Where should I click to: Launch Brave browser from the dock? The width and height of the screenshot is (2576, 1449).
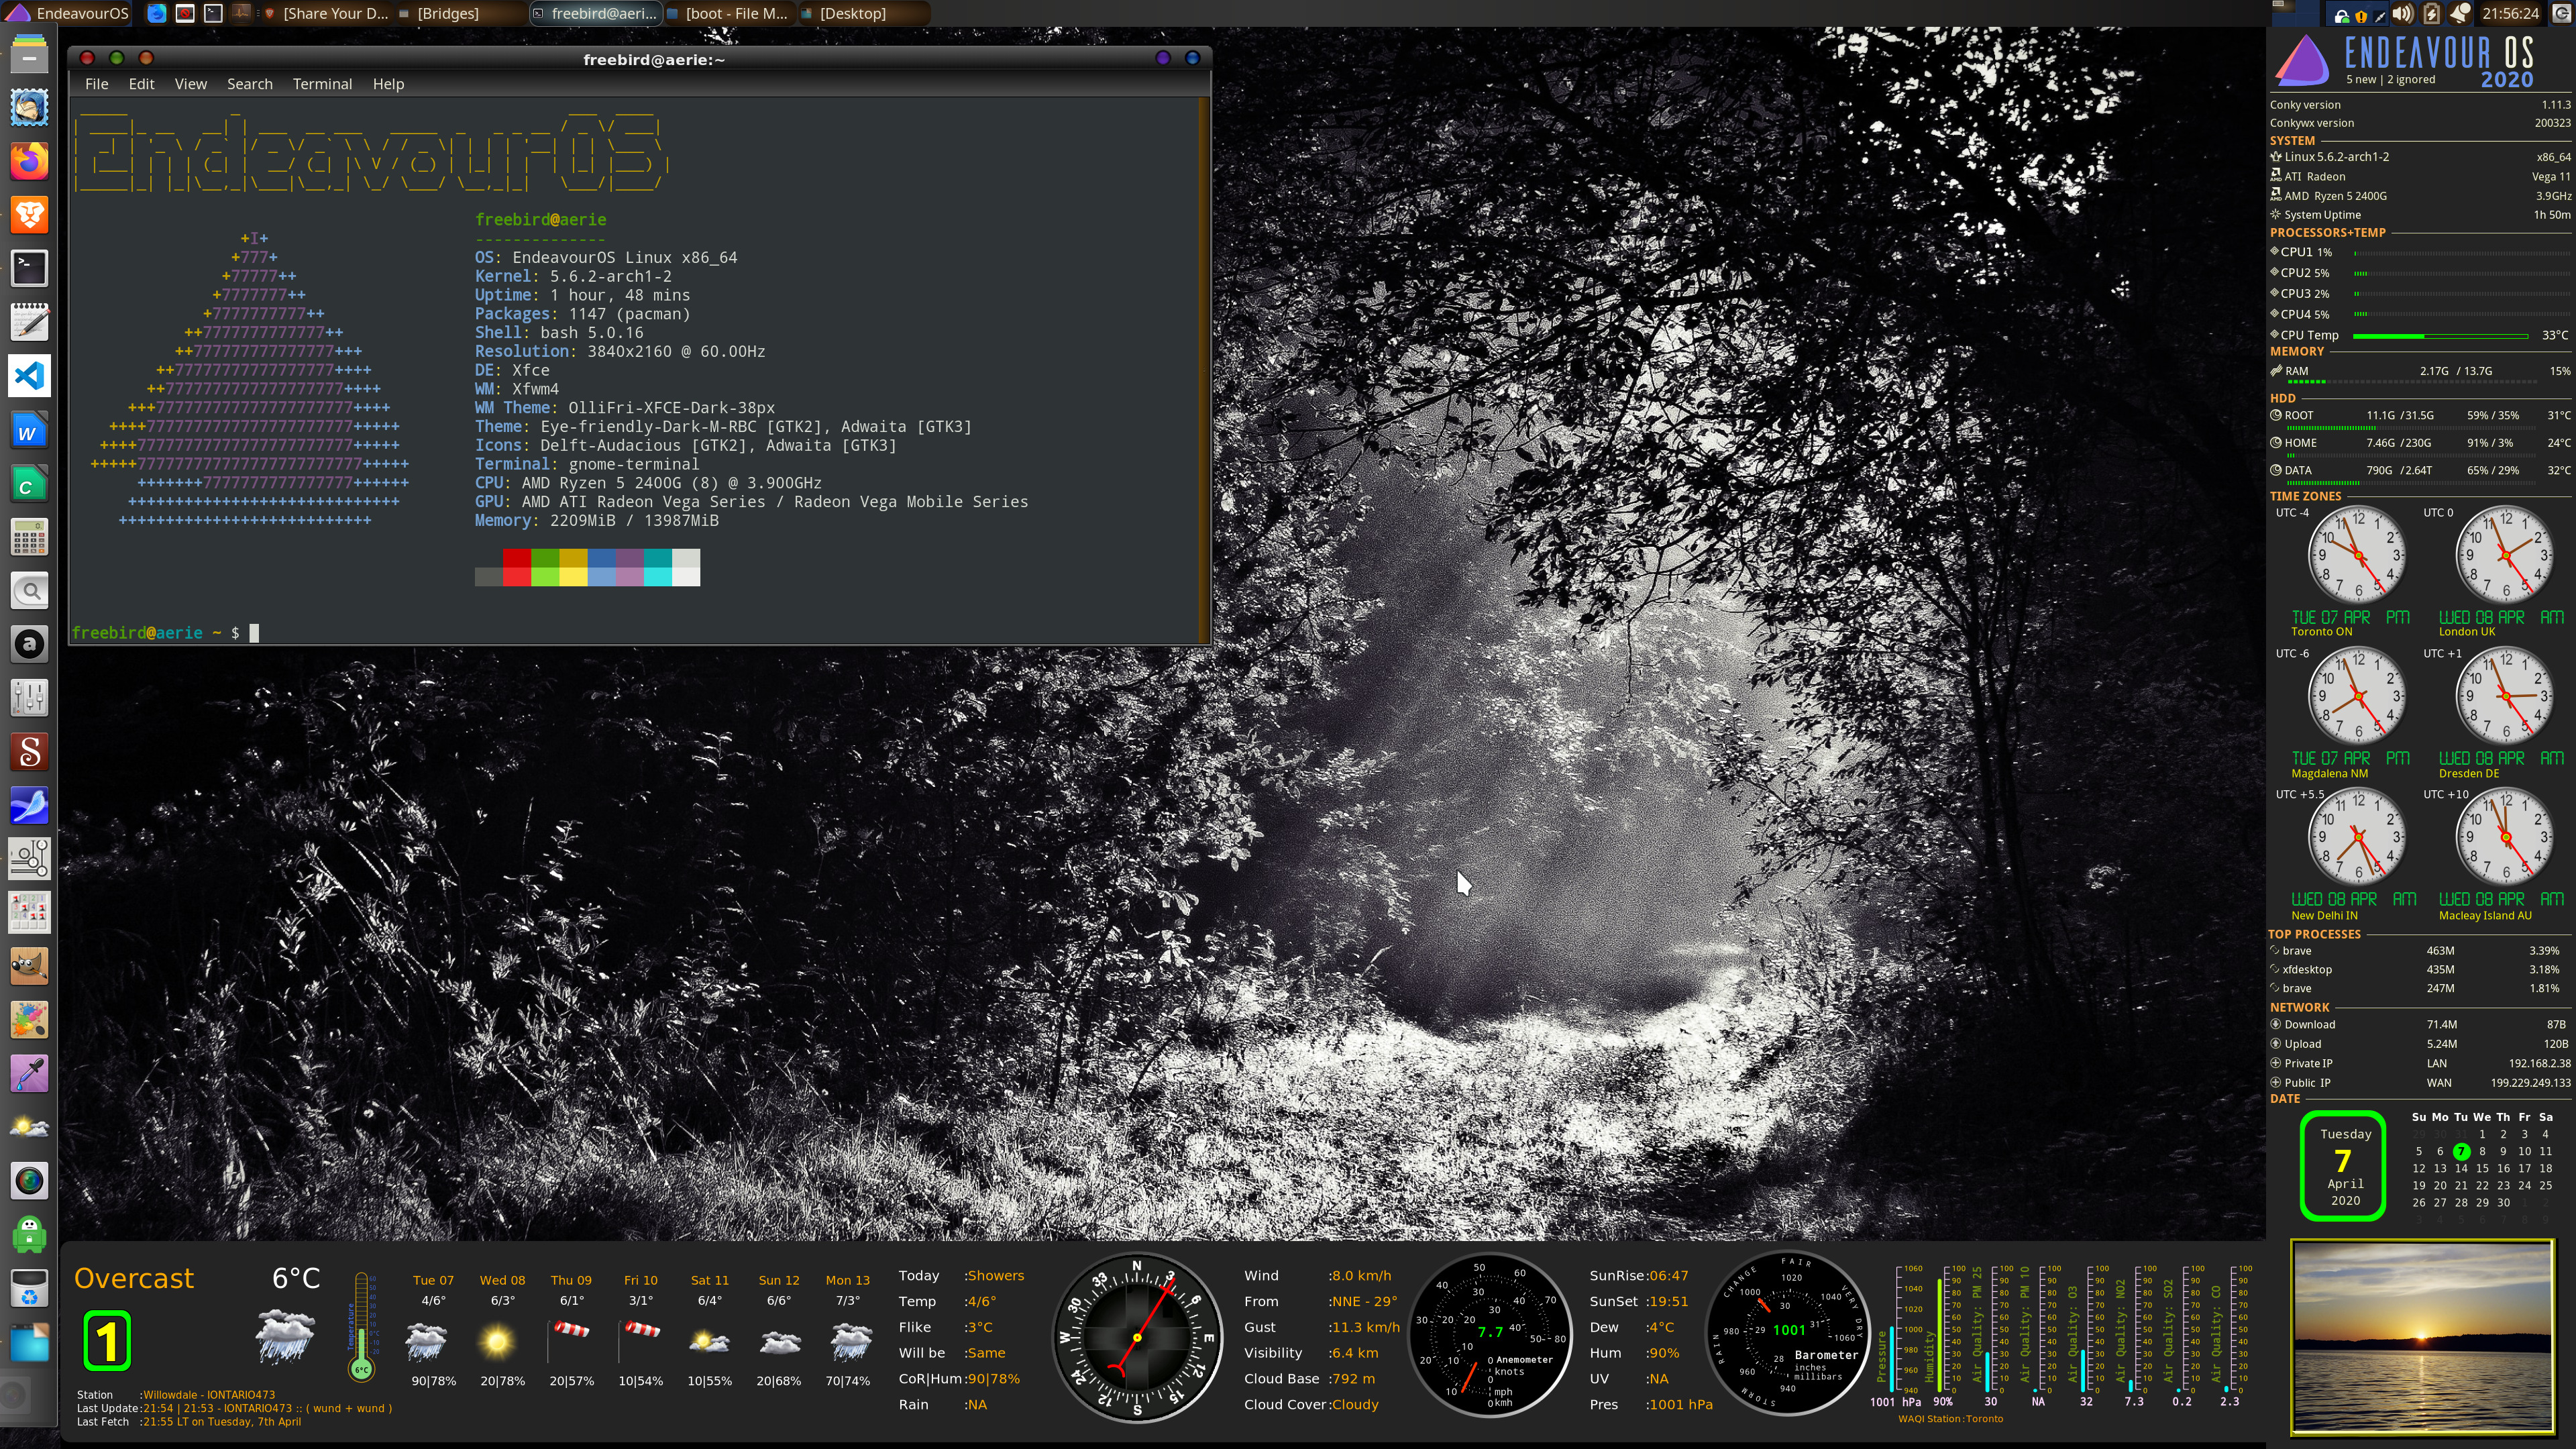(x=29, y=214)
